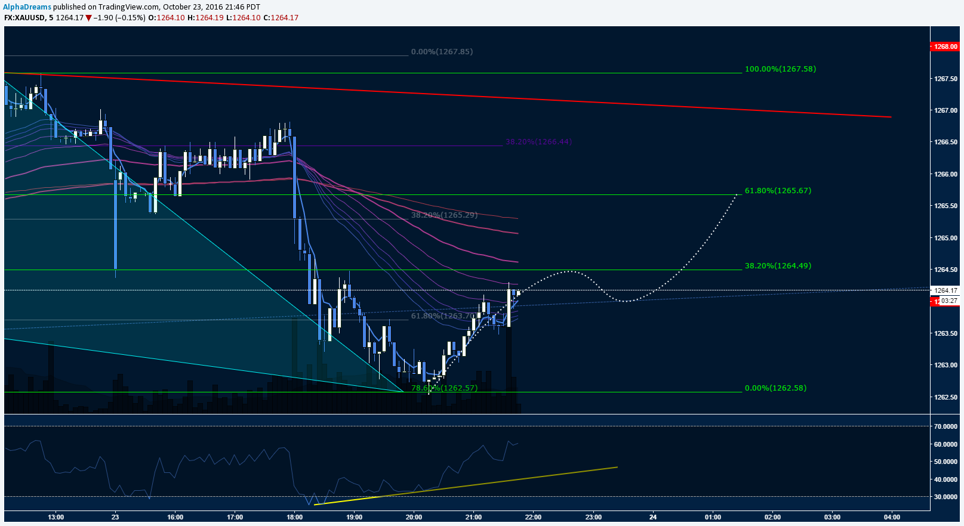Viewport: 964px width, 526px height.
Task: Click the 100.00%(1267.58) Fibonacci label
Action: point(780,69)
